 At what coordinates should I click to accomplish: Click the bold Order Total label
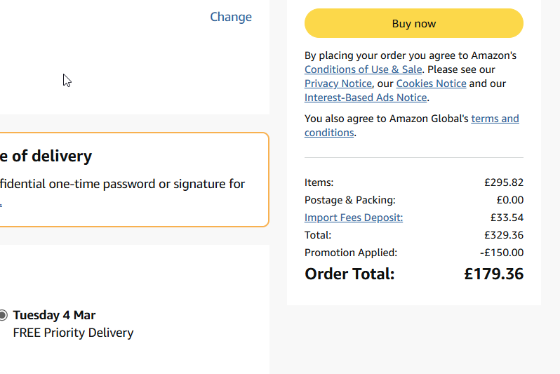coord(349,274)
